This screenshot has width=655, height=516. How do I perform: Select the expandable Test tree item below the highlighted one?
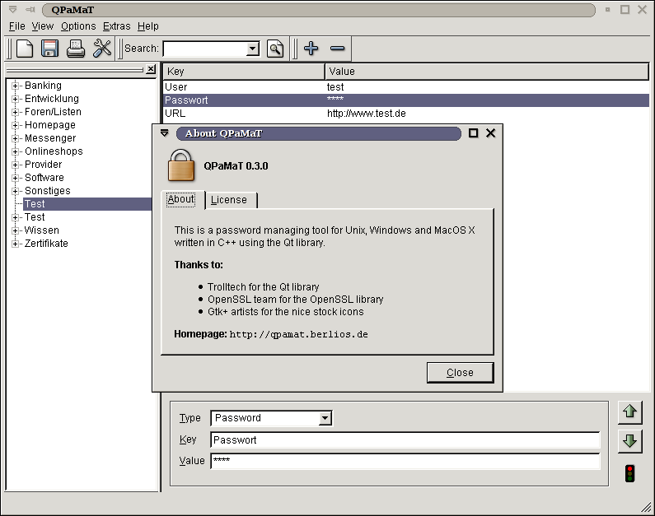pyautogui.click(x=35, y=217)
